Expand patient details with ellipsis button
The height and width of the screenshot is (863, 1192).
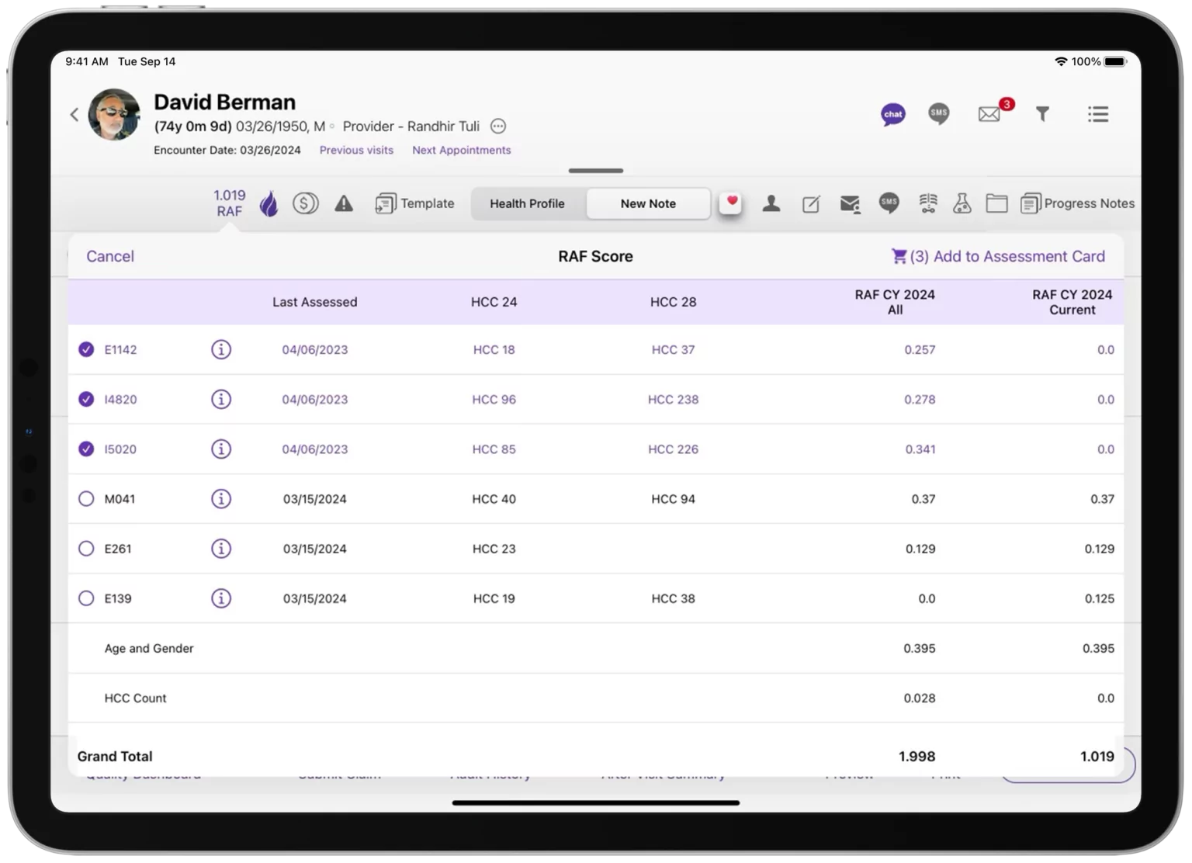coord(498,127)
